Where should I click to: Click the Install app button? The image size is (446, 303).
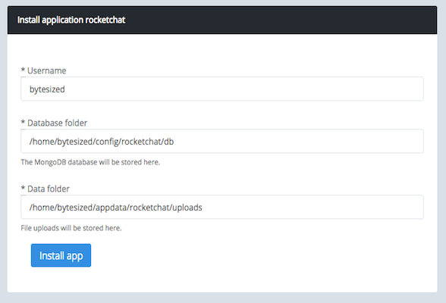pos(61,255)
